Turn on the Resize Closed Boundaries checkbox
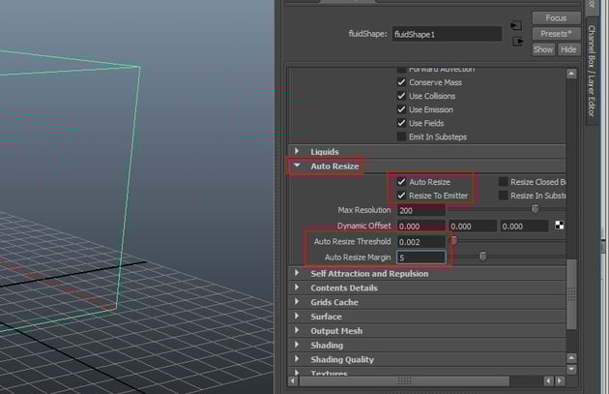Image resolution: width=609 pixels, height=394 pixels. (503, 182)
